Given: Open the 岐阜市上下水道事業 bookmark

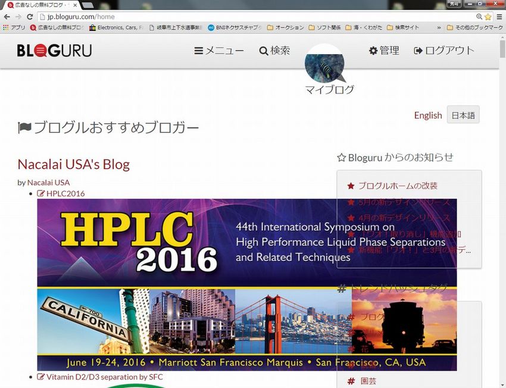Looking at the screenshot, I should [176, 28].
